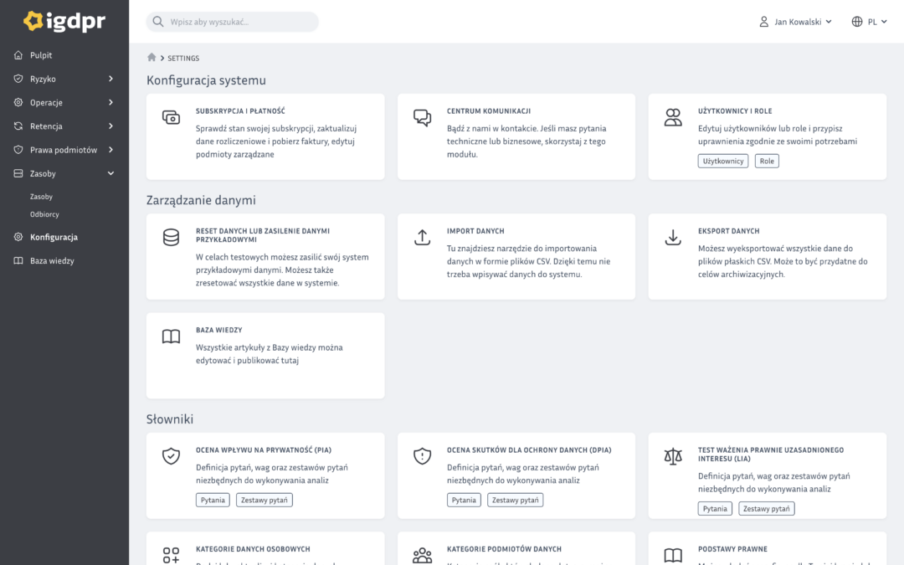Click the igdpr logo

pyautogui.click(x=64, y=21)
